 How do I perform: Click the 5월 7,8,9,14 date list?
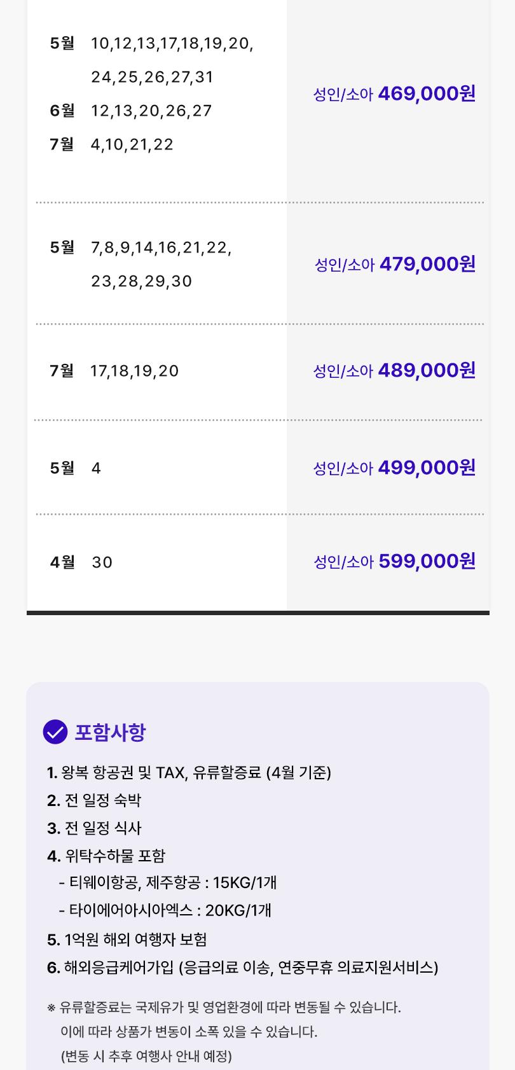(141, 264)
